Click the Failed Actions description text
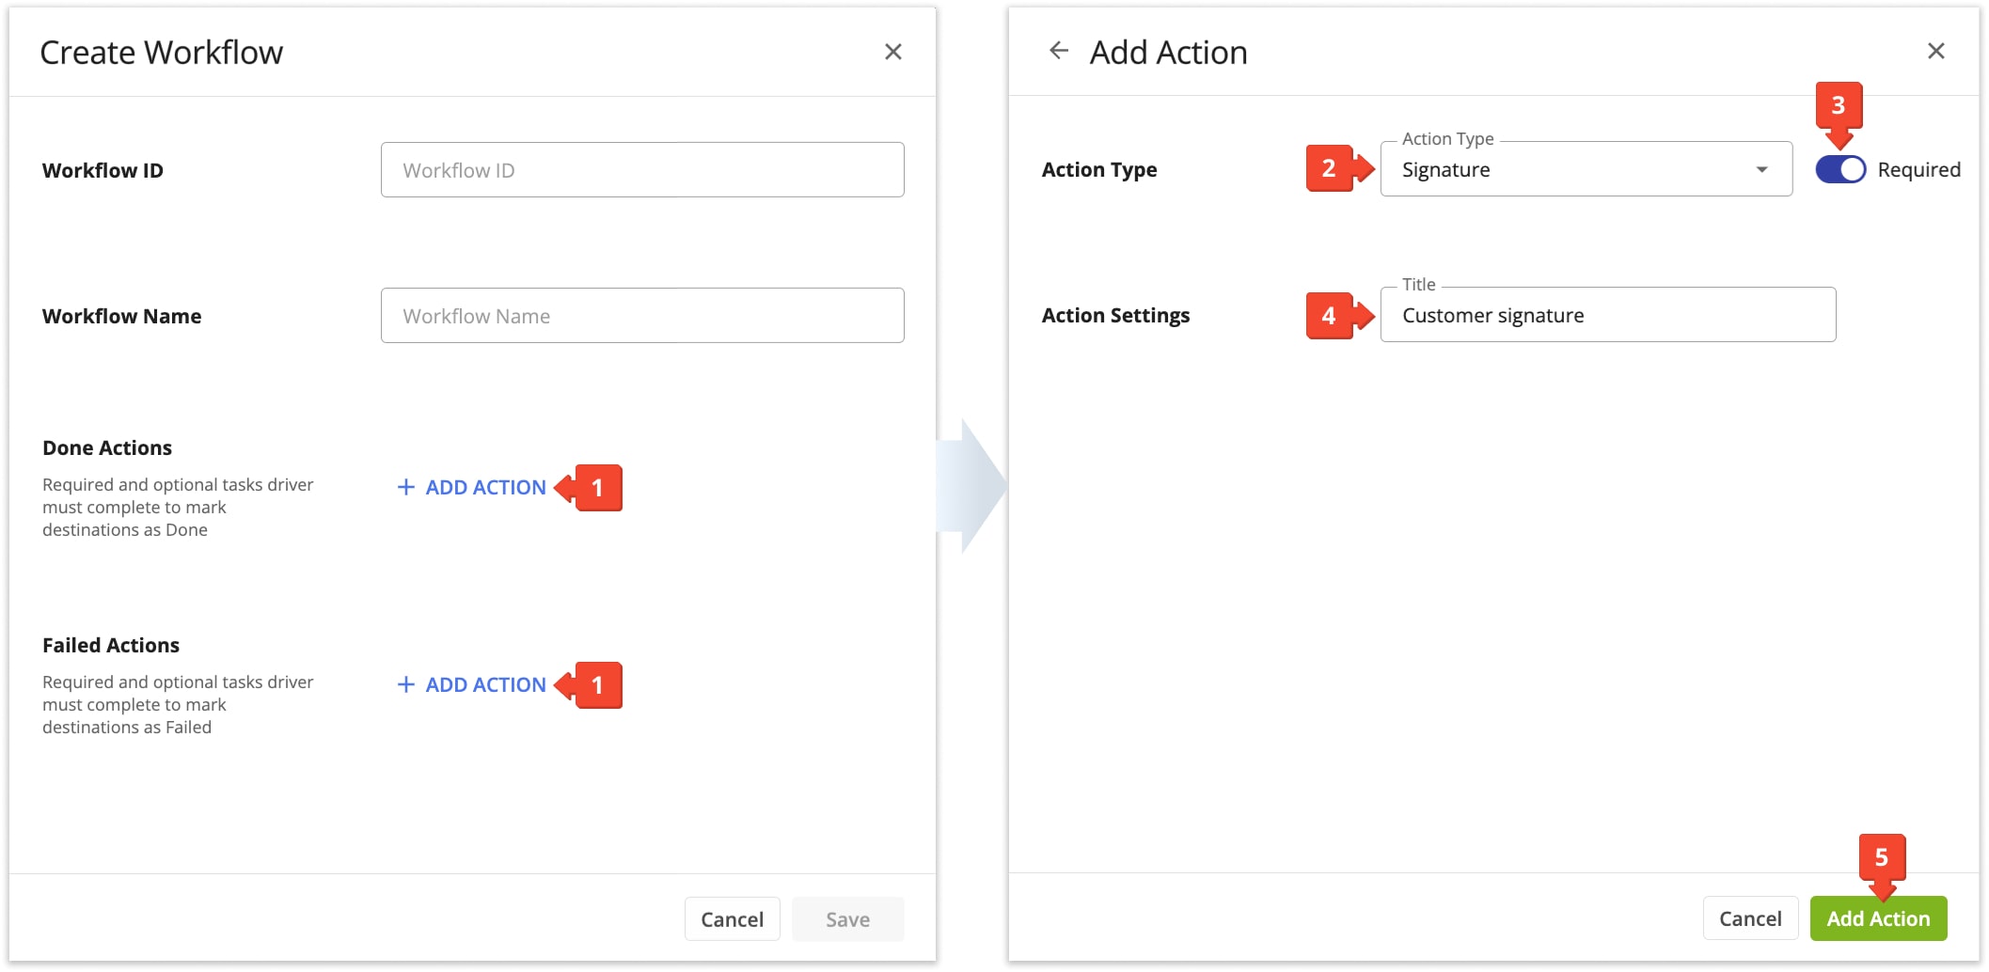Viewport: 1989px width, 972px height. point(178,704)
